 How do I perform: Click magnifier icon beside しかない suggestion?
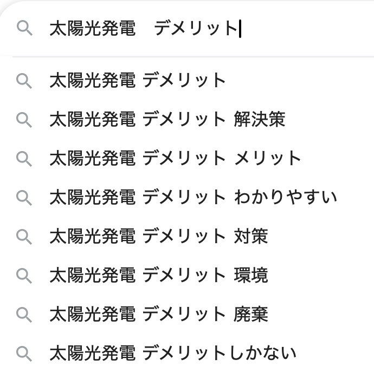(24, 354)
